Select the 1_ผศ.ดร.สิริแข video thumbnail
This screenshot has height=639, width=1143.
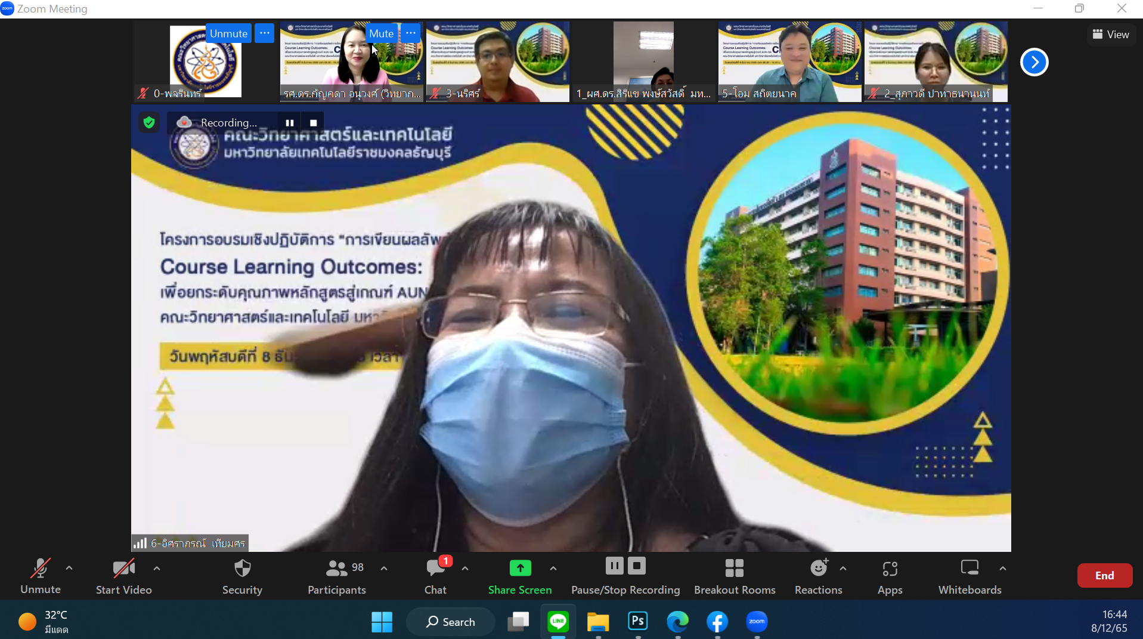[x=644, y=61]
